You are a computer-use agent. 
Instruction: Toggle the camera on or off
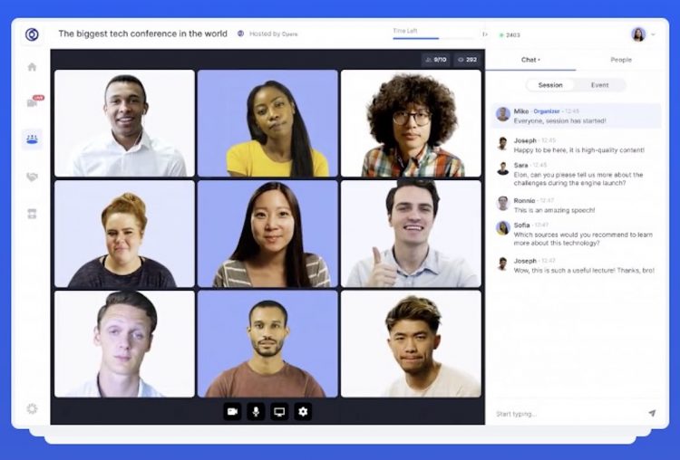tap(232, 412)
